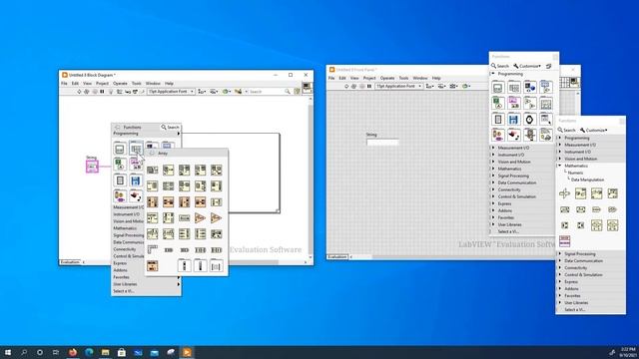Toggle Highlight Execution lightbulb

(111, 92)
